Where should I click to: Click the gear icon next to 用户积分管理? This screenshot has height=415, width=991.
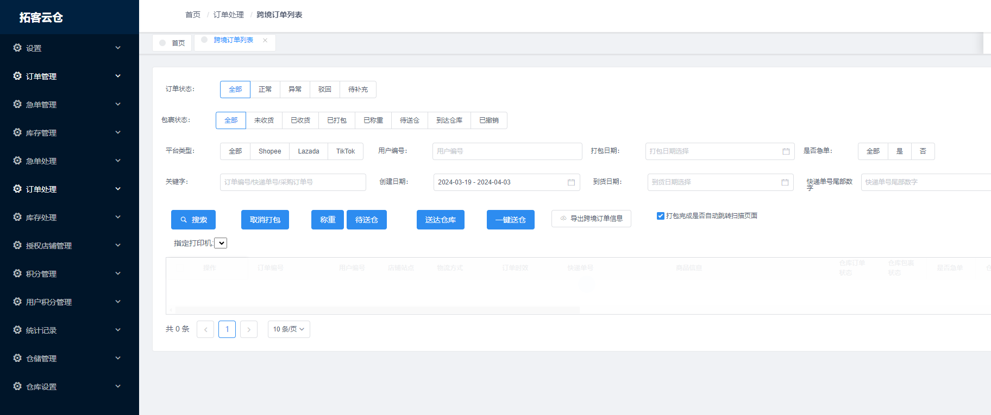17,302
